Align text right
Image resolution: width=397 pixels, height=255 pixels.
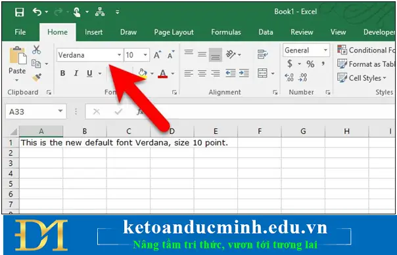pos(216,73)
